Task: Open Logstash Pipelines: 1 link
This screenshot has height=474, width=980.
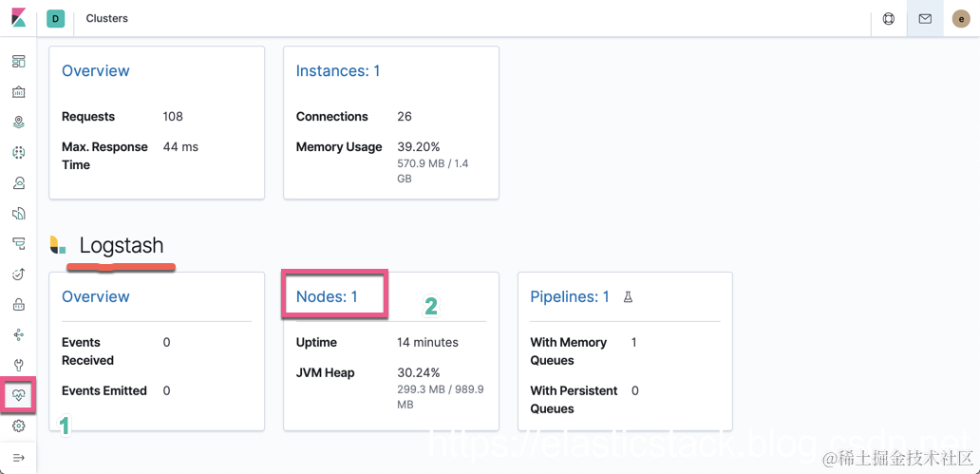Action: [x=570, y=296]
